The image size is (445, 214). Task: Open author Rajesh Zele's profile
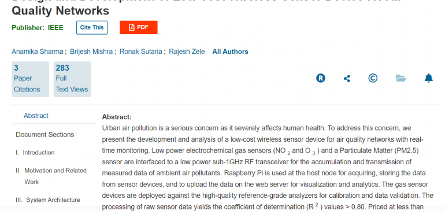pos(187,51)
